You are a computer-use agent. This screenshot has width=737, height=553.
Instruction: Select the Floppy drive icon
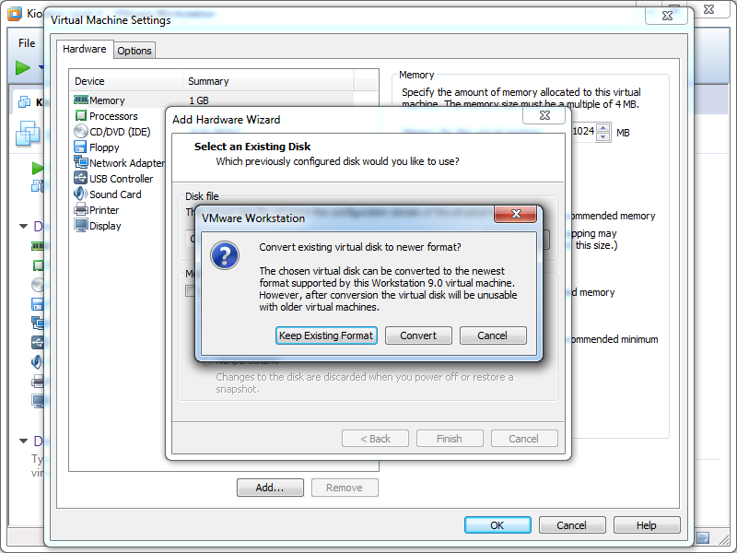pos(81,147)
